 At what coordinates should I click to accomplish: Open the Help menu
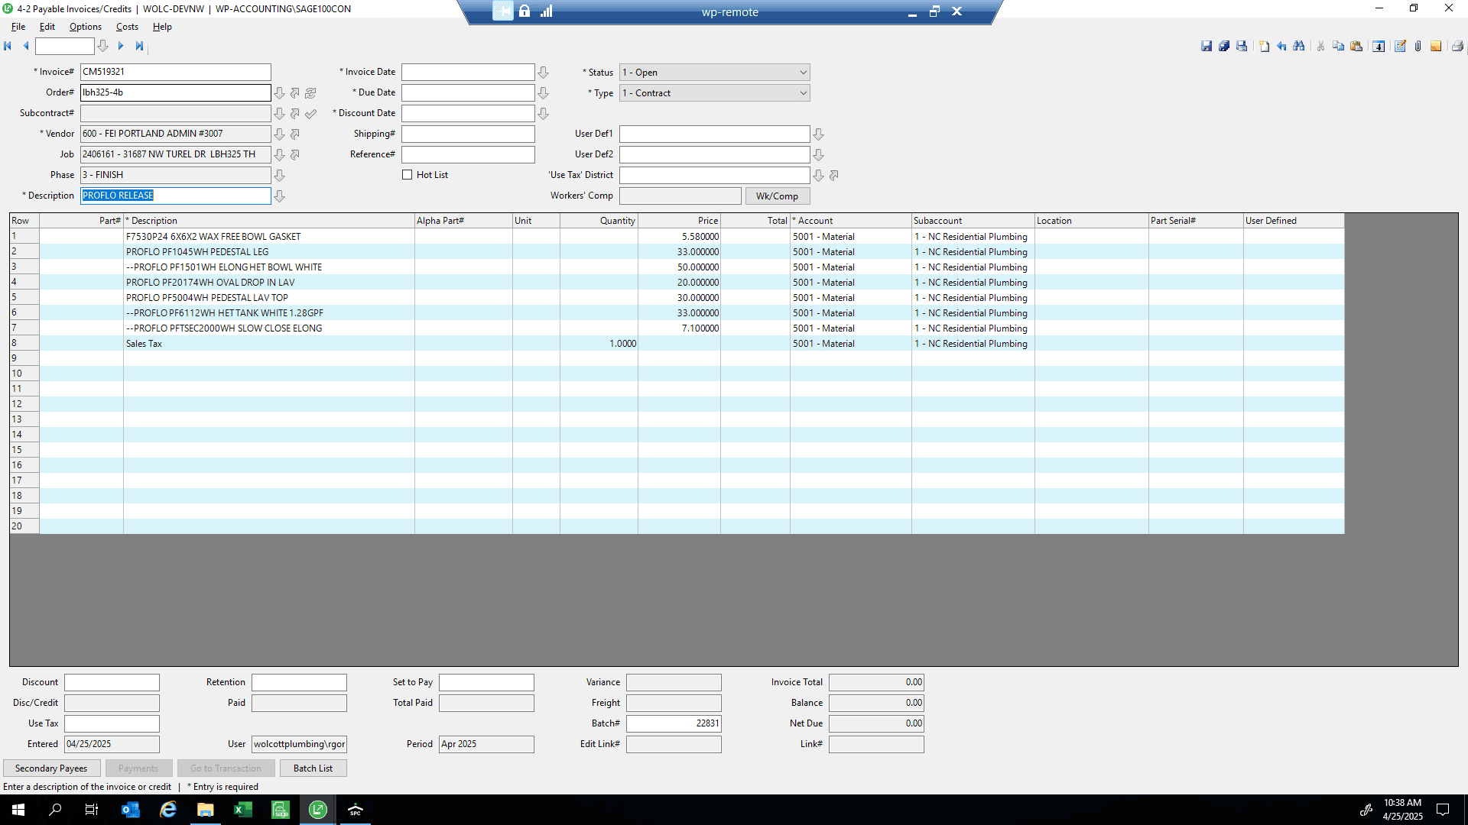pyautogui.click(x=162, y=27)
